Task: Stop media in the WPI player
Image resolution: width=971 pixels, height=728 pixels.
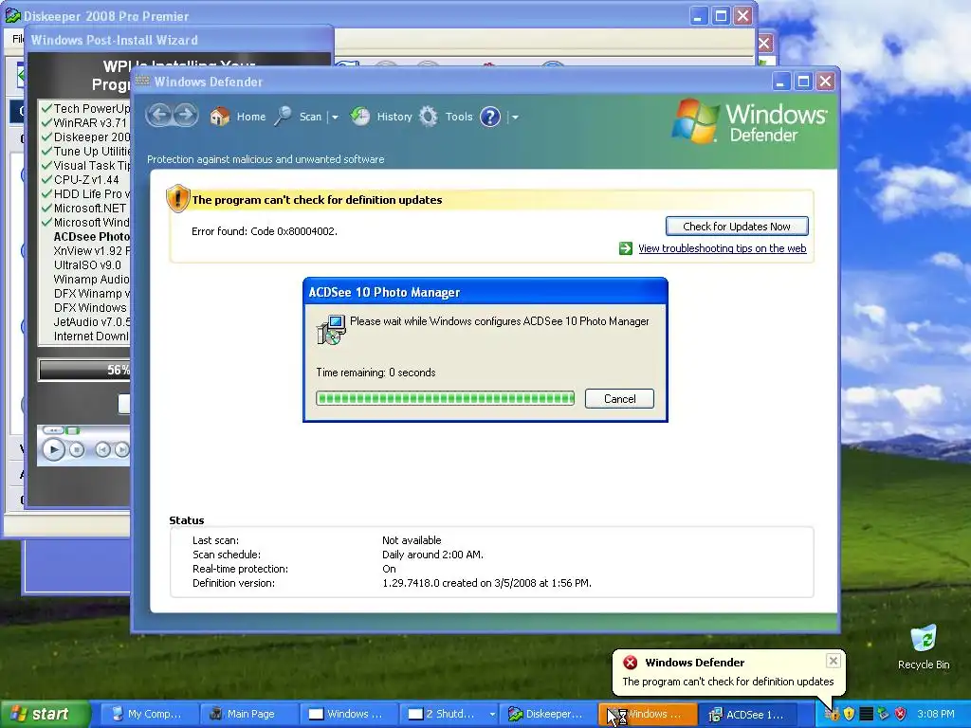Action: coord(77,450)
